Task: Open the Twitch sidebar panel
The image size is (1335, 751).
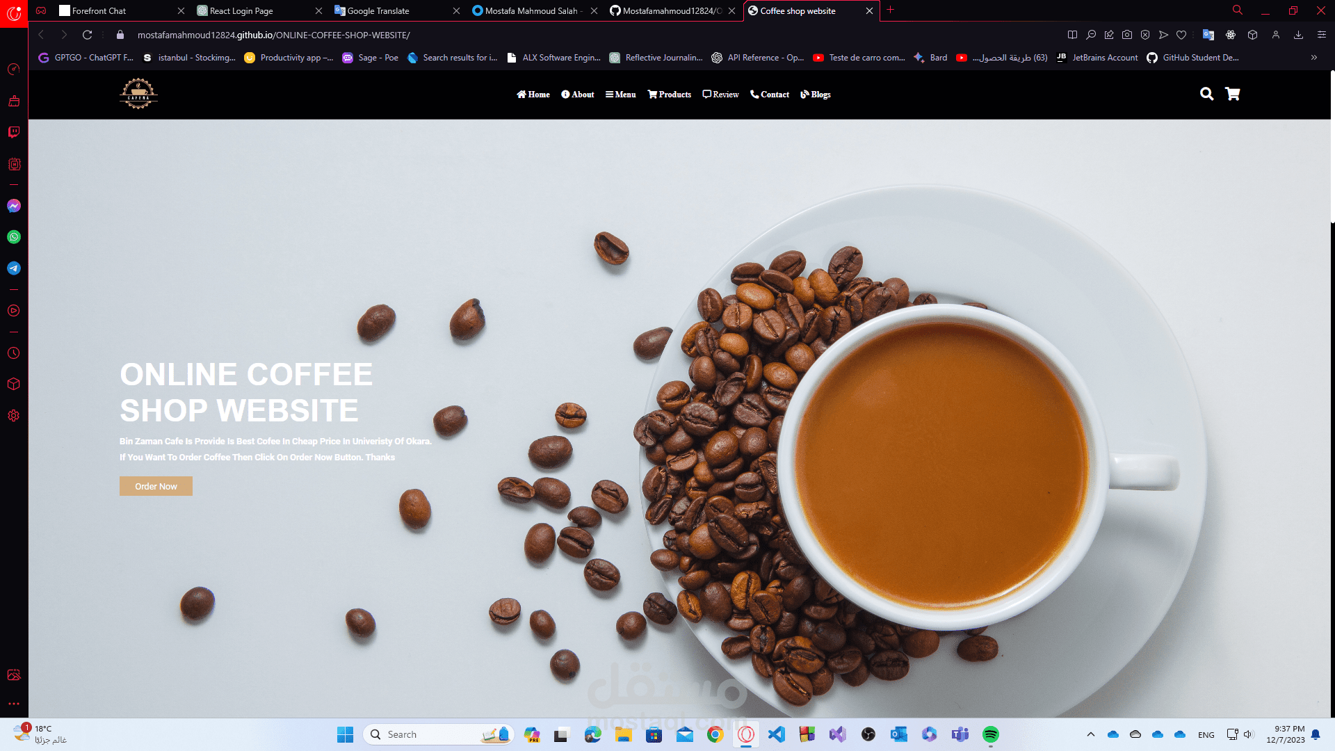Action: 13,132
